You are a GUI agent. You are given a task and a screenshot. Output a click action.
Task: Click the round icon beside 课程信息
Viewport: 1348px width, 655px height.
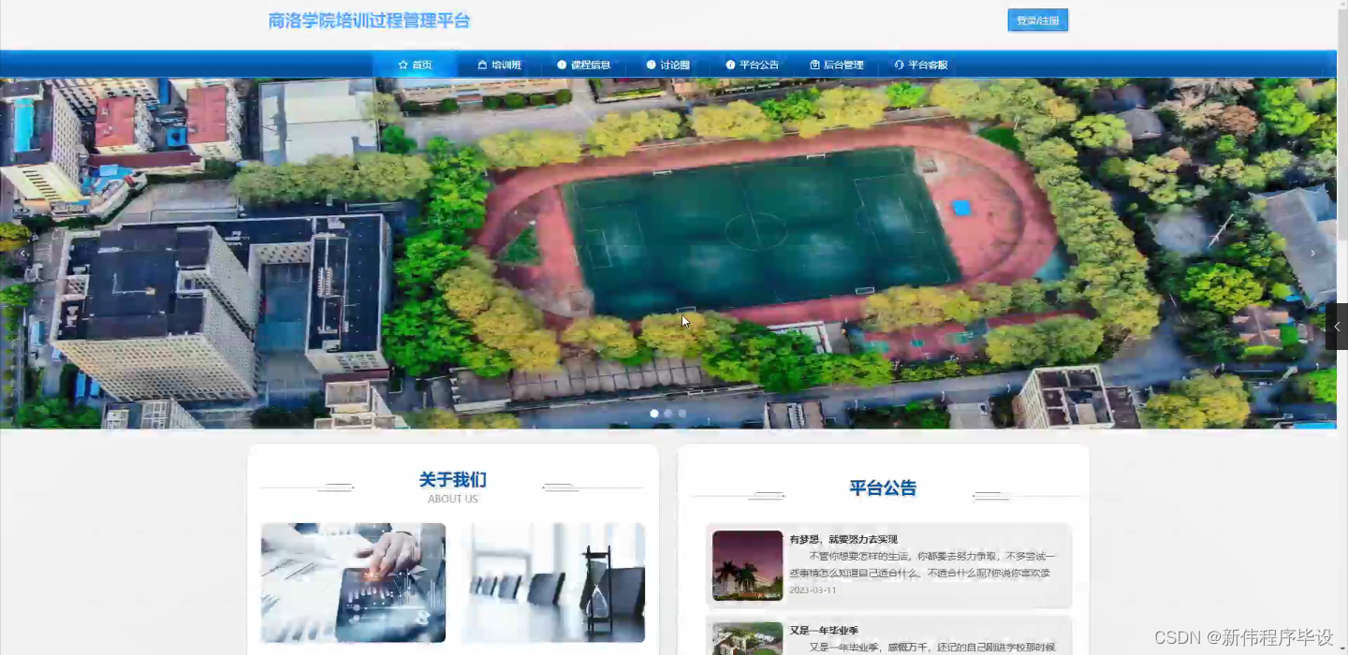tap(562, 65)
